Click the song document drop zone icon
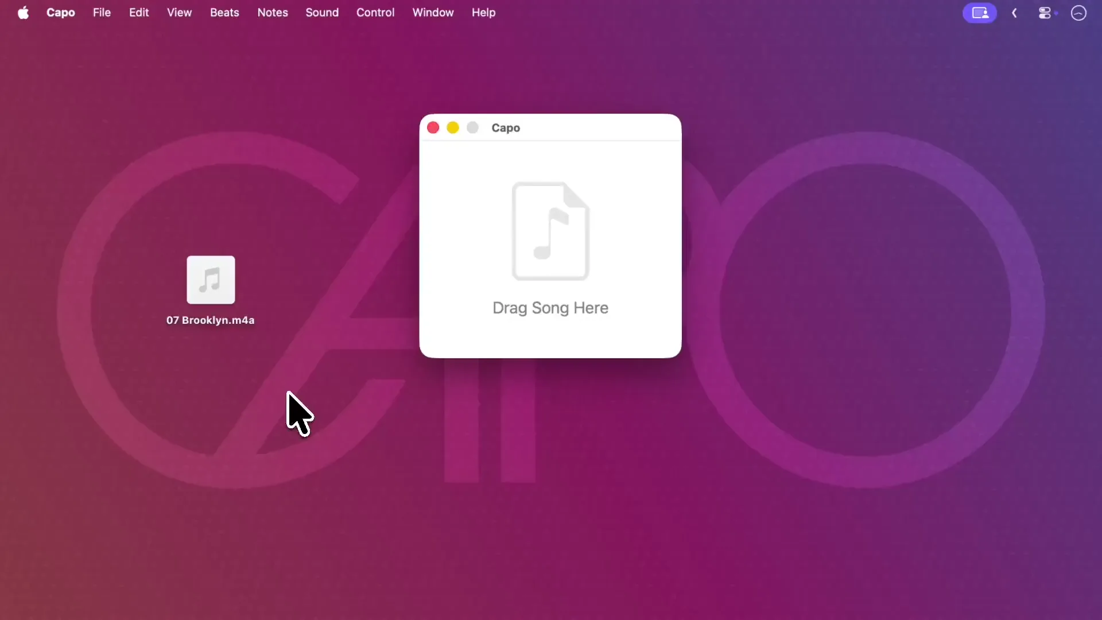This screenshot has height=620, width=1102. [550, 231]
